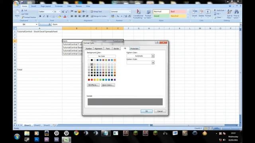The height and width of the screenshot is (143, 255).
Task: Select the Format Painter brush
Action: pos(22,17)
